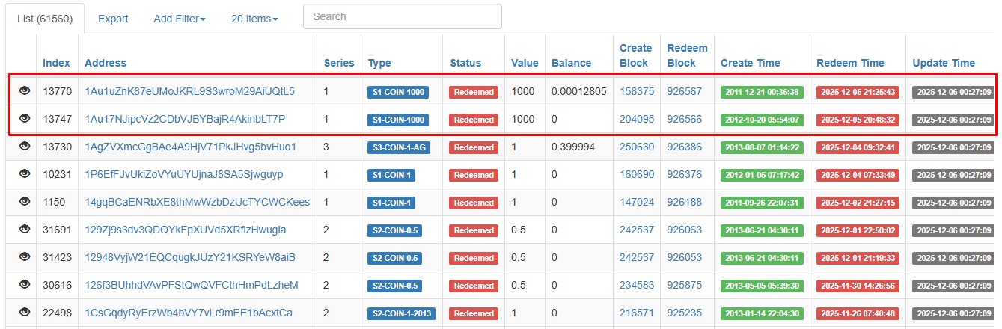The width and height of the screenshot is (1002, 329).
Task: Open eye icon for index 22498 row
Action: point(25,312)
